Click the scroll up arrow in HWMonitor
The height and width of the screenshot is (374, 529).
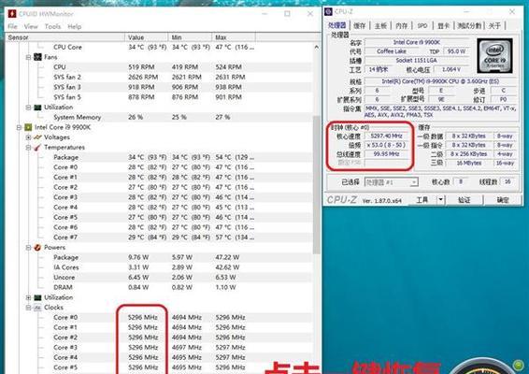point(317,48)
